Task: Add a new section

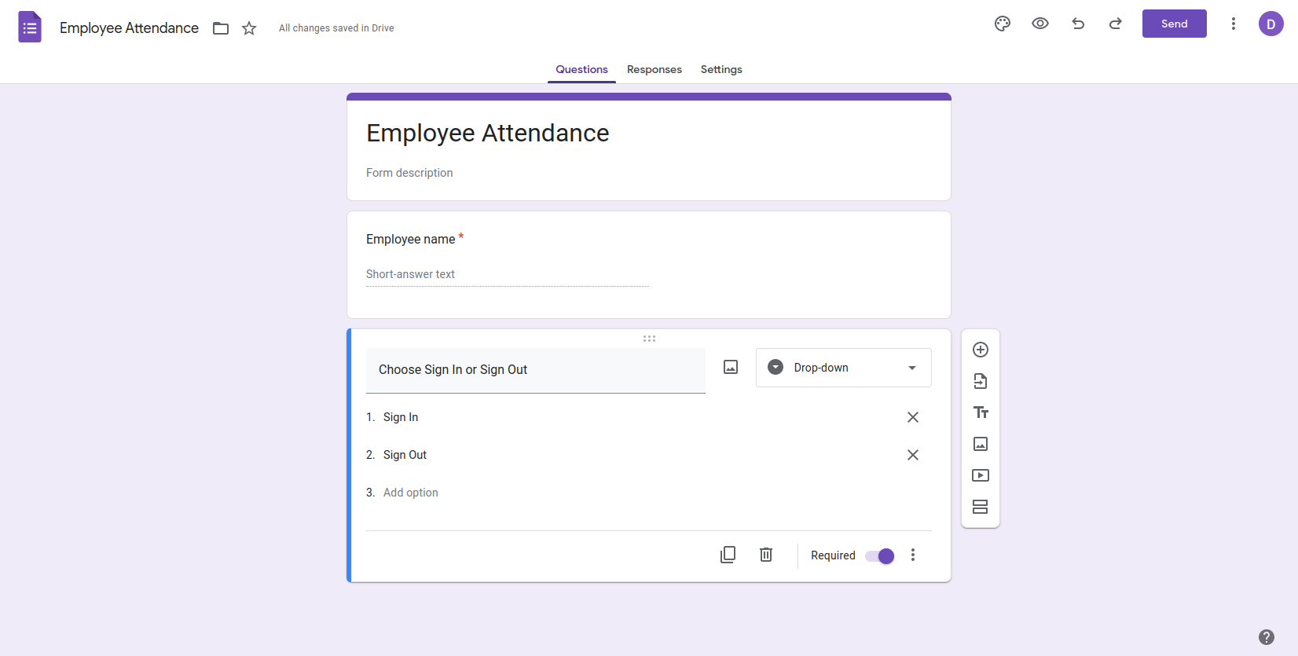Action: tap(980, 507)
